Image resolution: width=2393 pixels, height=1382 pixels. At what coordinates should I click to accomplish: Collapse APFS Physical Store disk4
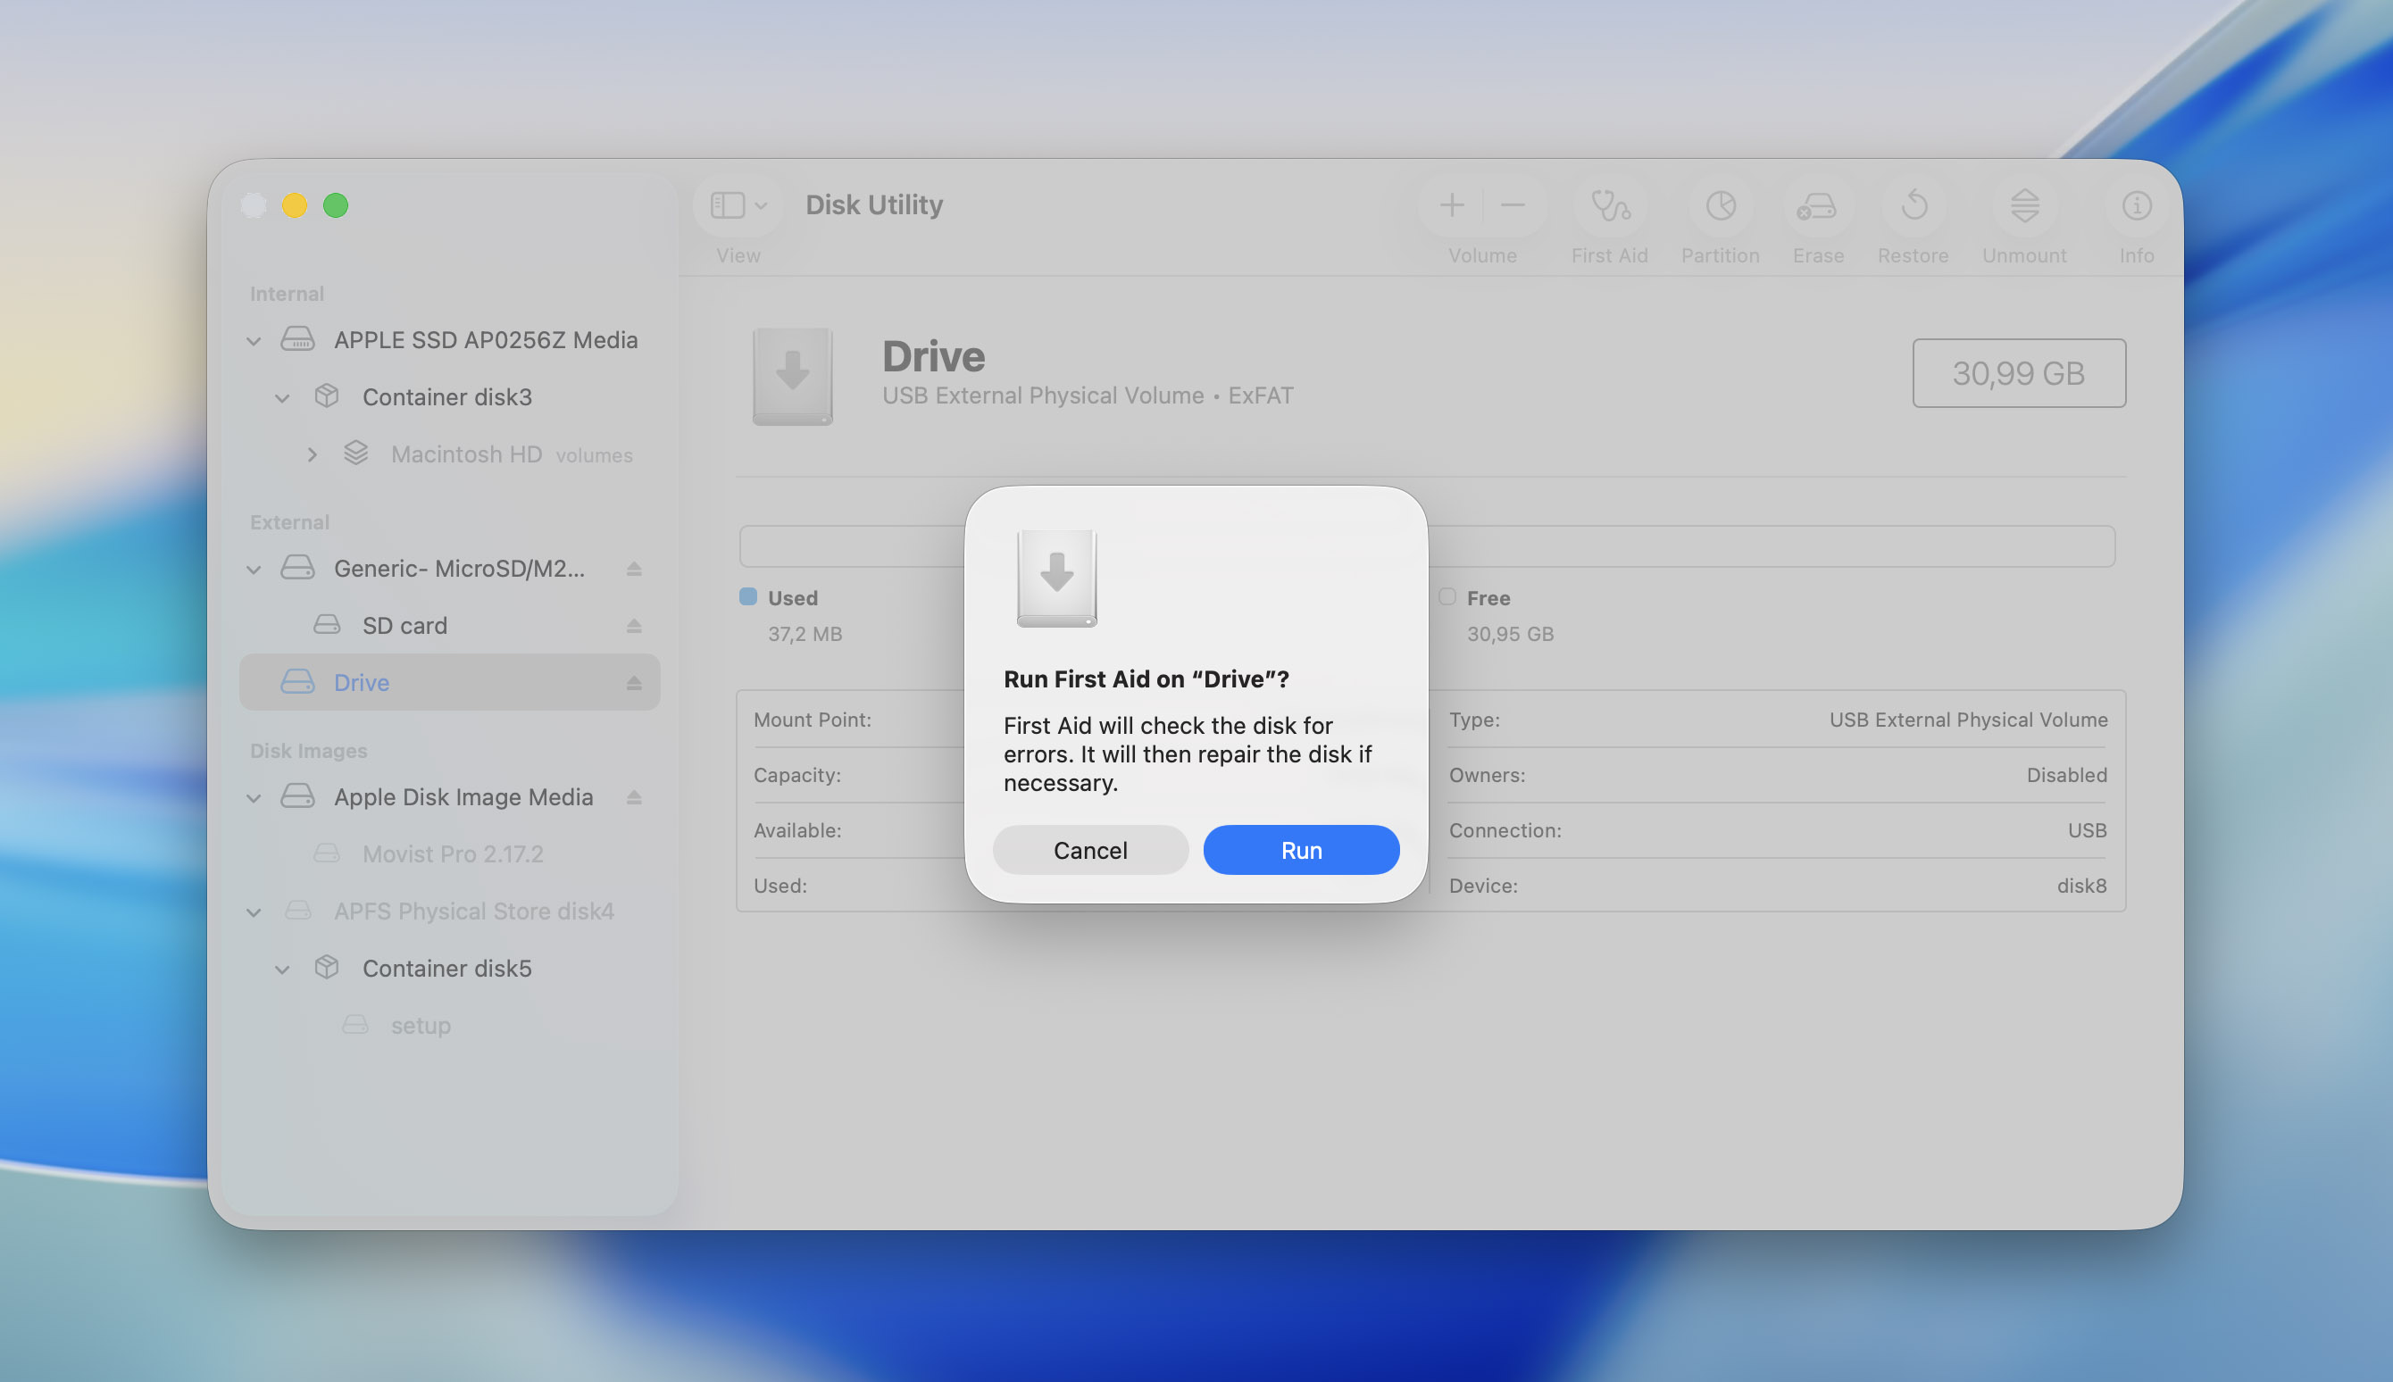(x=254, y=912)
